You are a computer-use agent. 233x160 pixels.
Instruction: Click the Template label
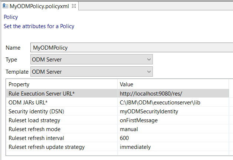(17, 72)
